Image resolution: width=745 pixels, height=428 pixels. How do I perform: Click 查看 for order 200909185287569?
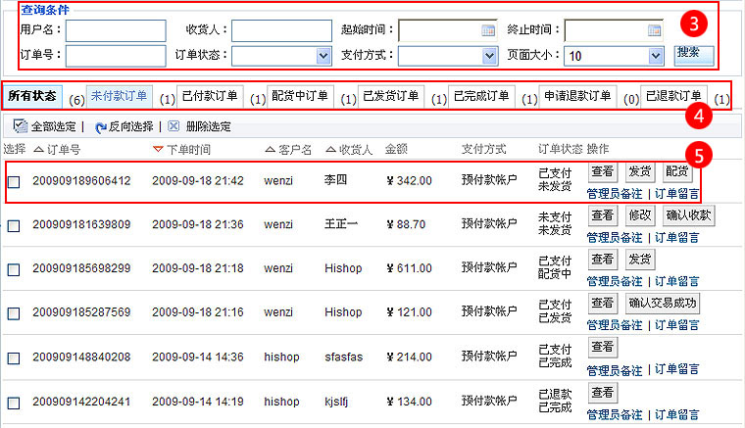[x=603, y=304]
